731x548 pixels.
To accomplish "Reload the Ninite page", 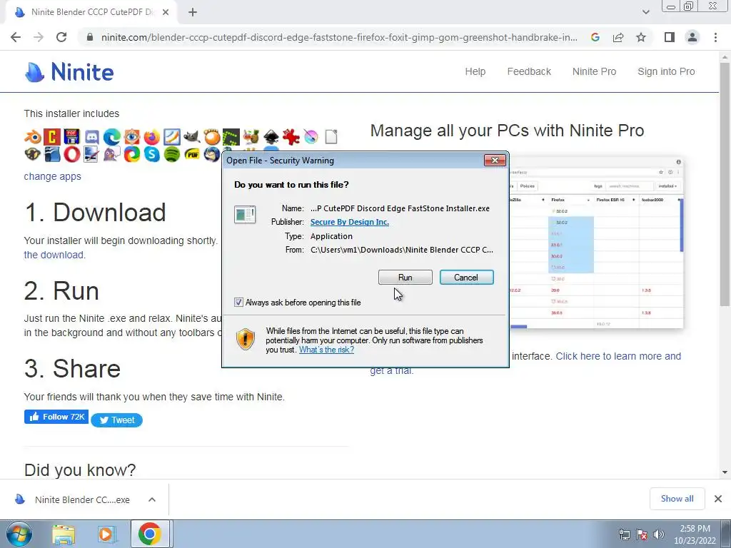I will (x=61, y=37).
